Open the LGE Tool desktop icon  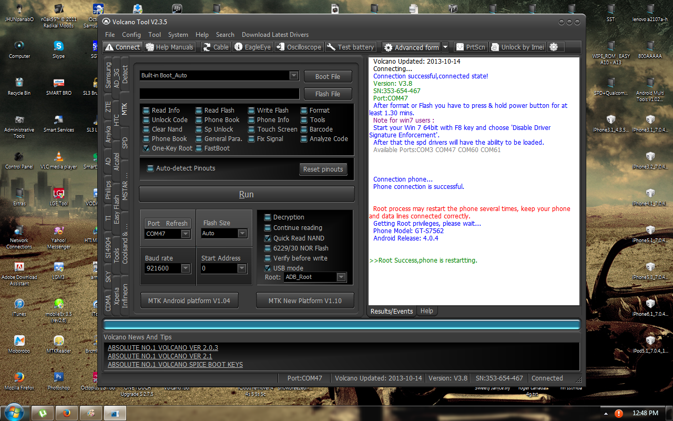point(59,196)
